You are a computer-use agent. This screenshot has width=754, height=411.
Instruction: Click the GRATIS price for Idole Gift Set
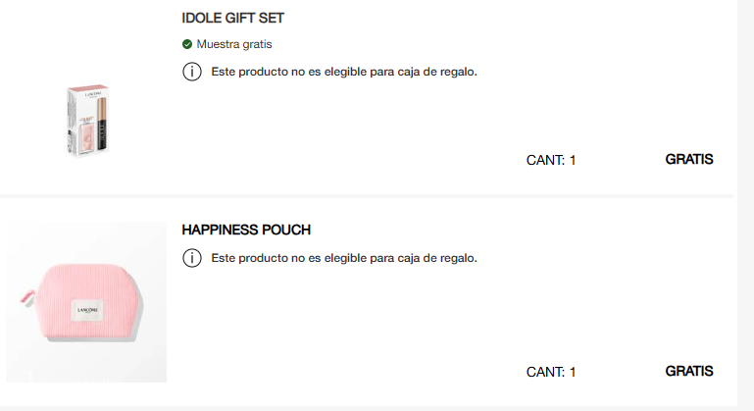689,159
